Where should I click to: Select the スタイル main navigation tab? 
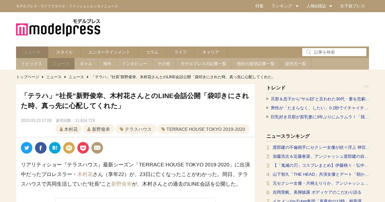(64, 52)
